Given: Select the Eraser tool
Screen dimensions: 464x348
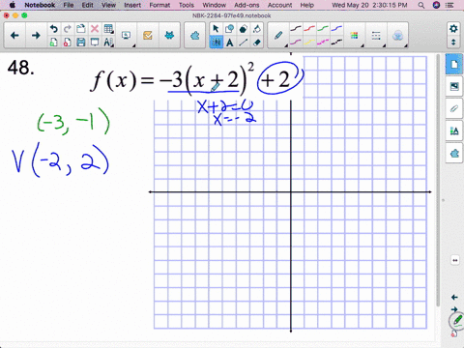Looking at the screenshot, I should point(257,43).
